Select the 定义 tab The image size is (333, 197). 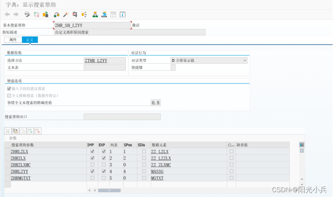point(30,40)
